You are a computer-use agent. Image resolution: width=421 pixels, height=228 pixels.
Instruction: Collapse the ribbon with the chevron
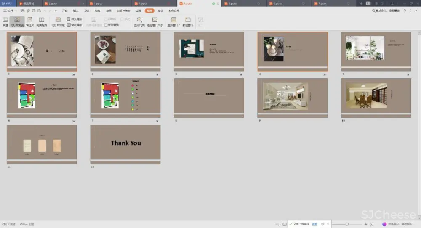(416, 11)
